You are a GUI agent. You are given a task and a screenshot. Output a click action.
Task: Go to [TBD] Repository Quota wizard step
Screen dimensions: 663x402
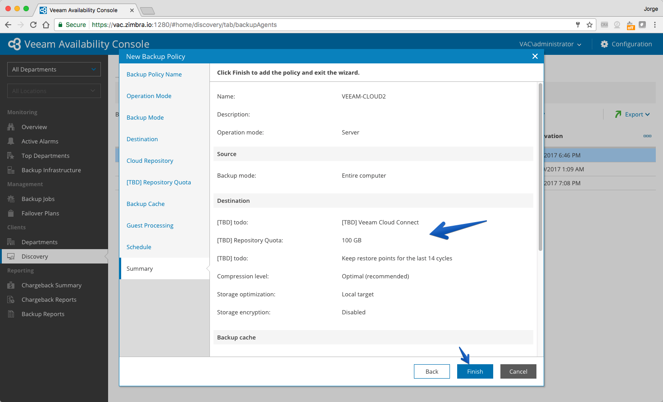click(x=159, y=182)
